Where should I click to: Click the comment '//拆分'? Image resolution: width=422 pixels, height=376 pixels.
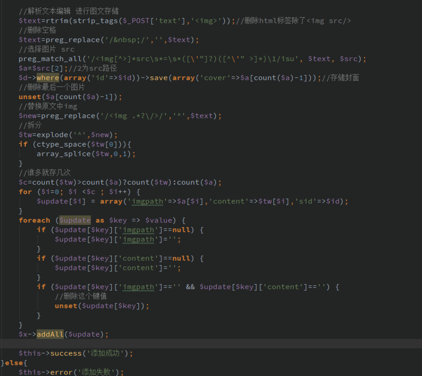point(30,125)
